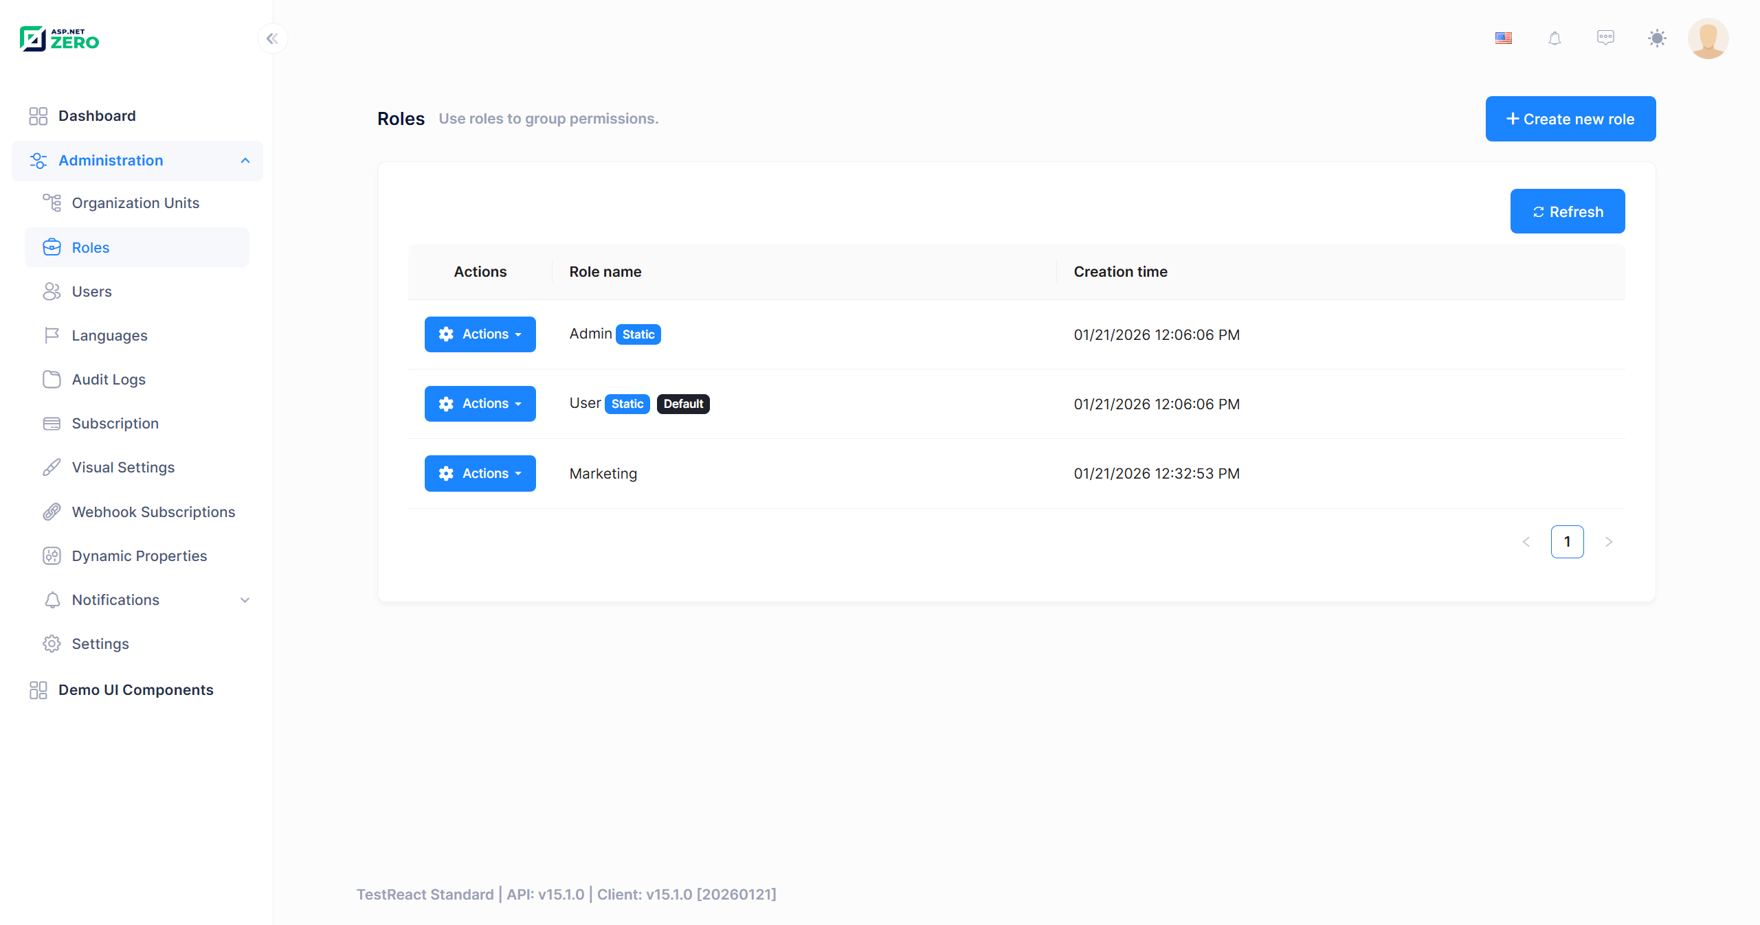This screenshot has height=925, width=1760.
Task: Click the Roles briefcase icon
Action: (x=52, y=247)
